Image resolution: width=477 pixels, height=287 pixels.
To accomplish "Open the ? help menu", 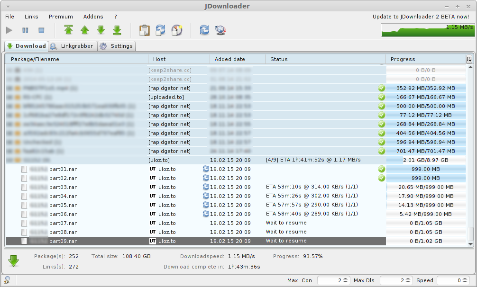I will tap(116, 17).
